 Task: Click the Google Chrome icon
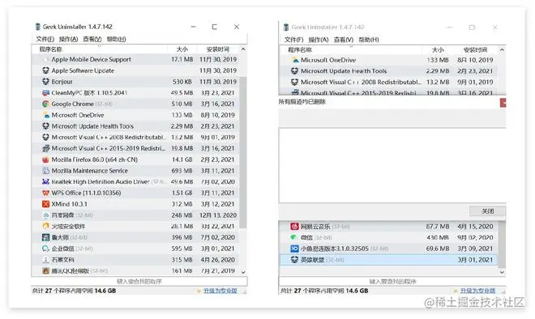[x=45, y=104]
